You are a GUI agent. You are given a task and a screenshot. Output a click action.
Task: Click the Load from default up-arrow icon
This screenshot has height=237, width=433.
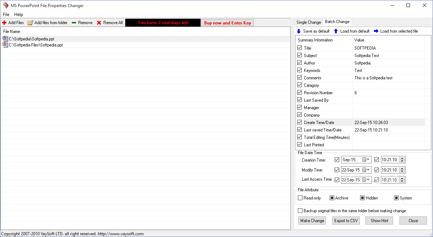pyautogui.click(x=336, y=31)
